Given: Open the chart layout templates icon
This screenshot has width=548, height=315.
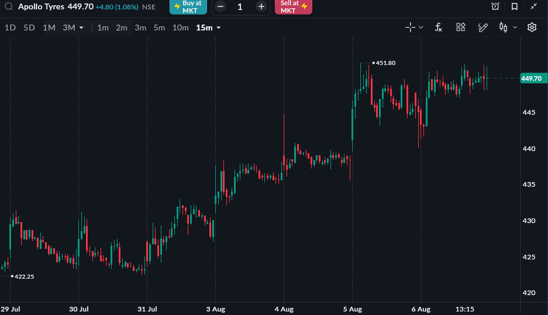Looking at the screenshot, I should 461,28.
